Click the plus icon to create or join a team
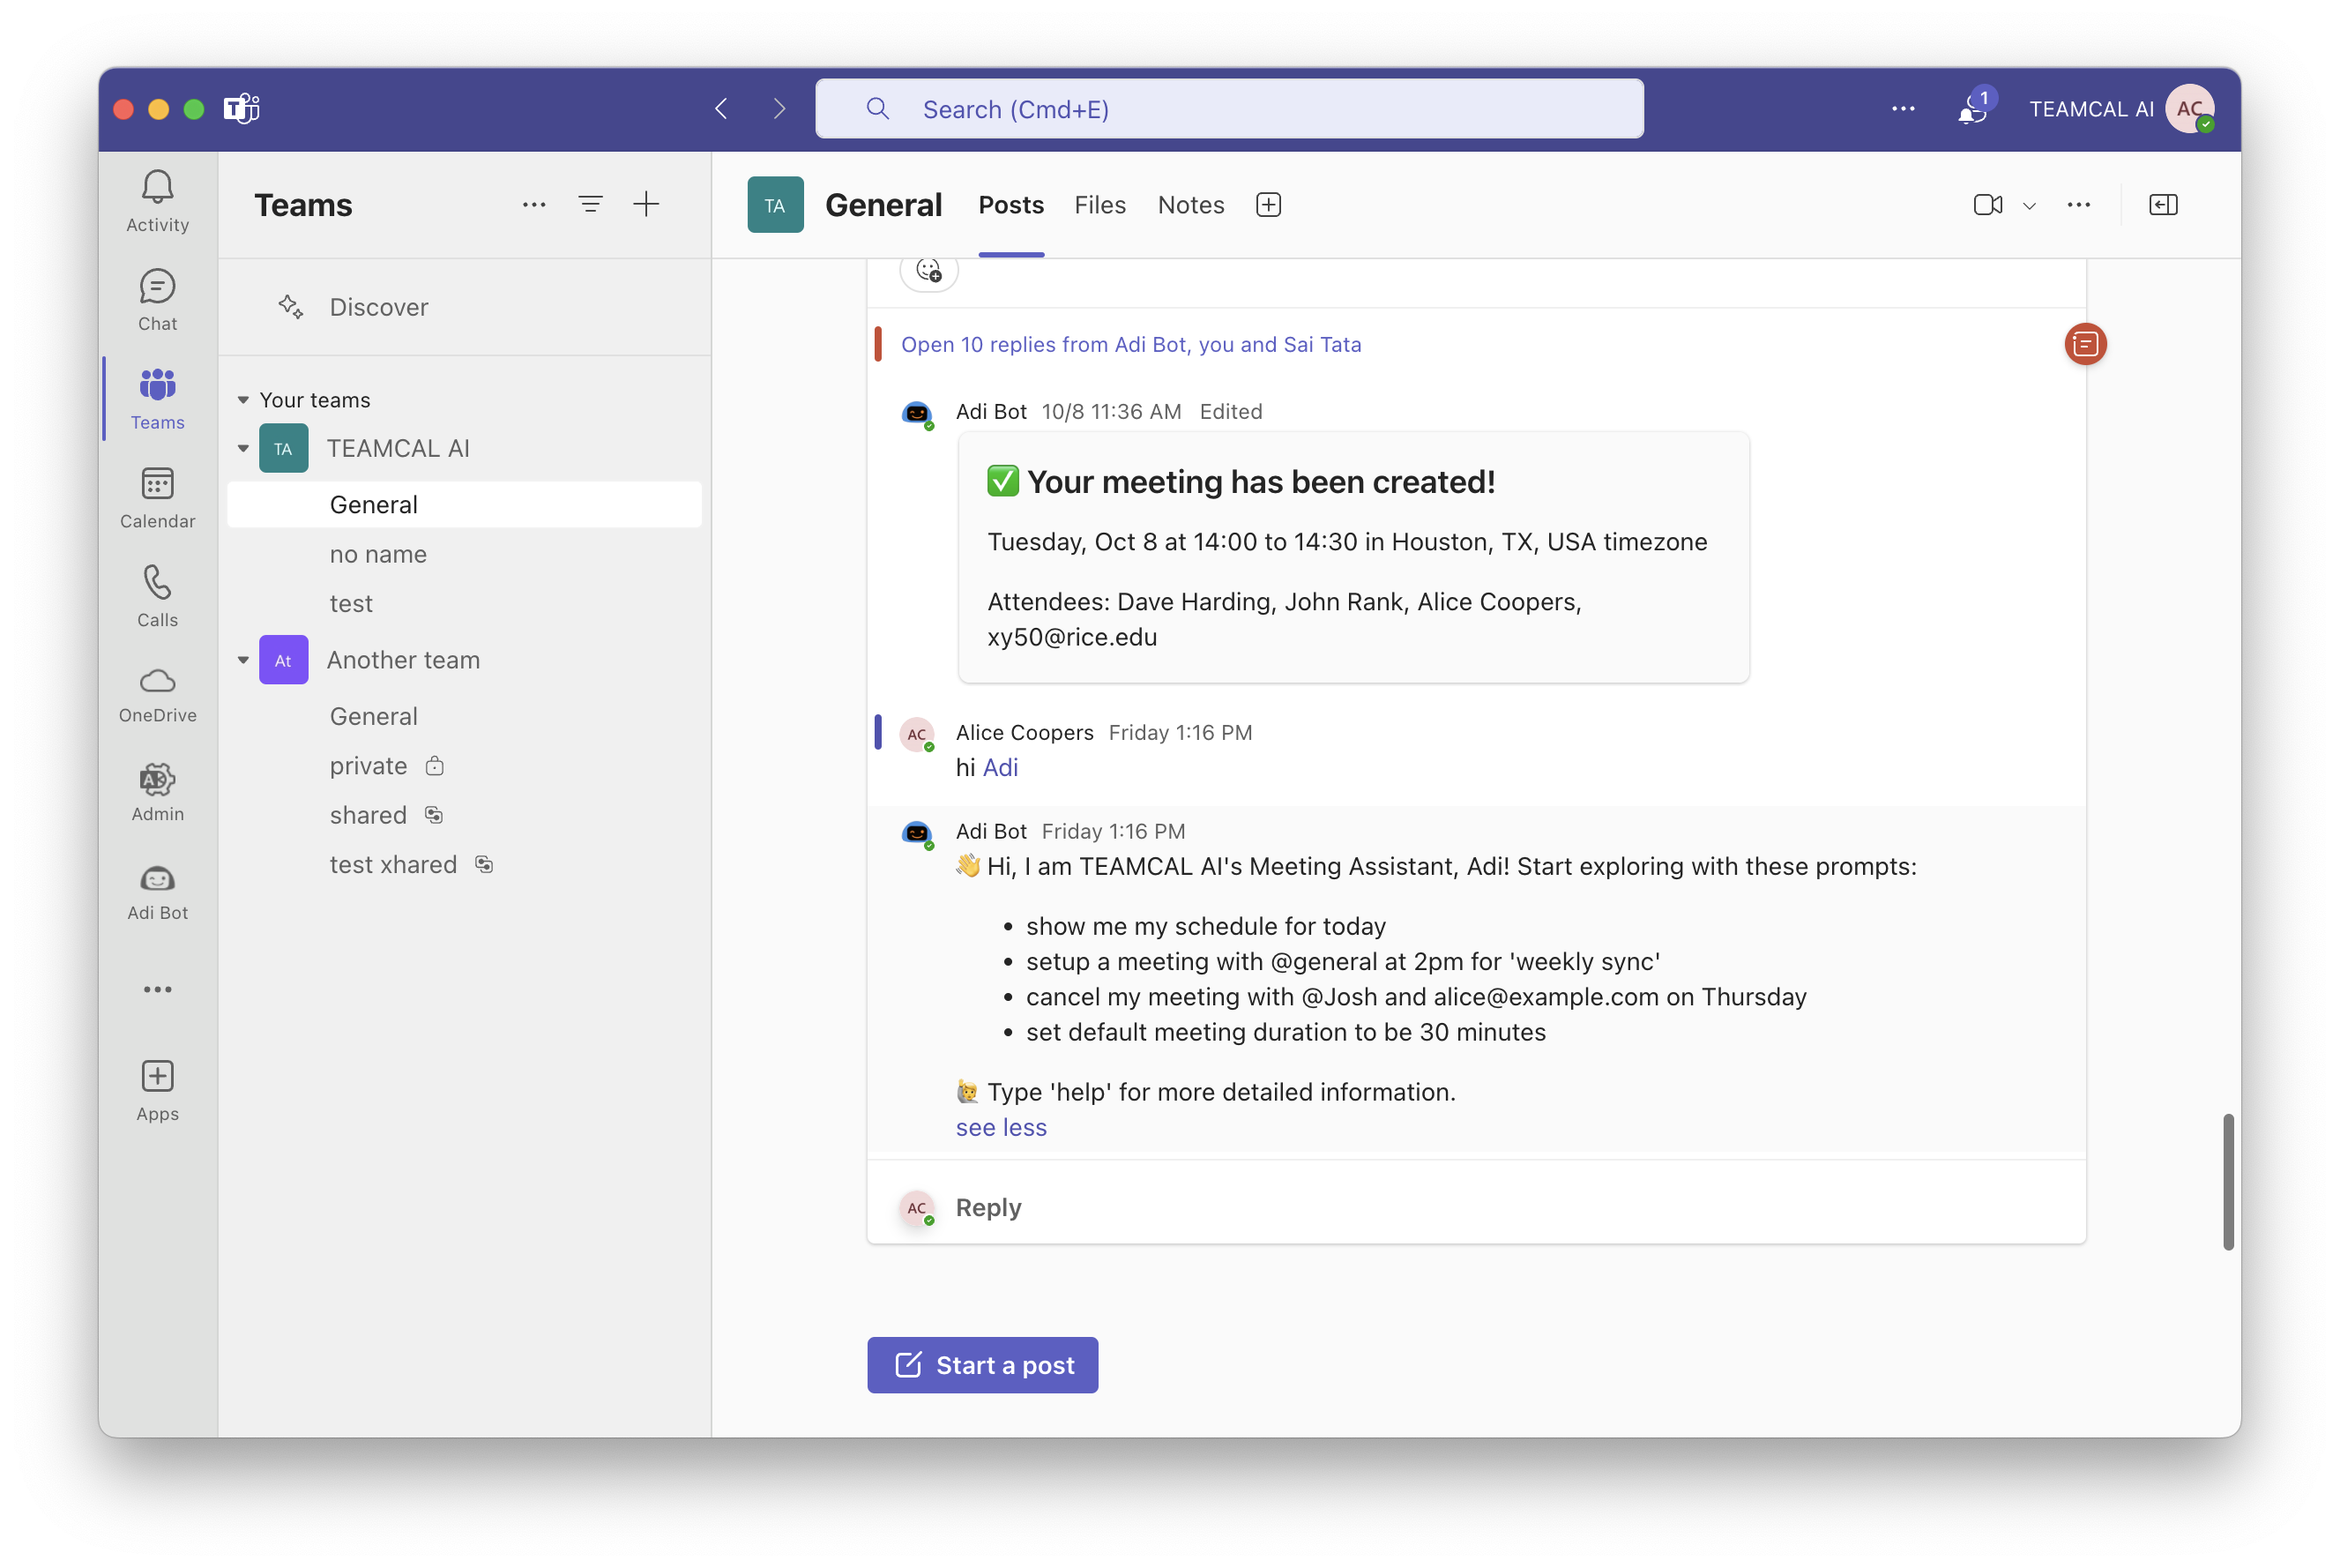 (645, 205)
